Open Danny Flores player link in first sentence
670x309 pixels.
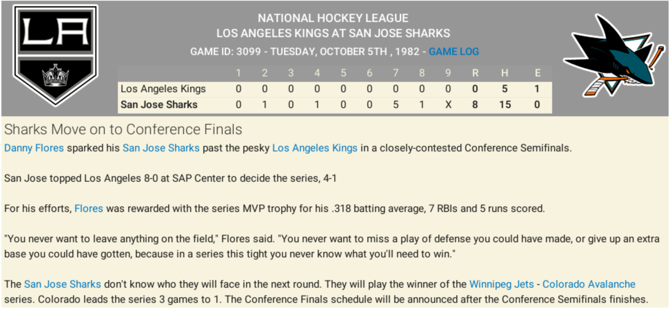pyautogui.click(x=34, y=148)
